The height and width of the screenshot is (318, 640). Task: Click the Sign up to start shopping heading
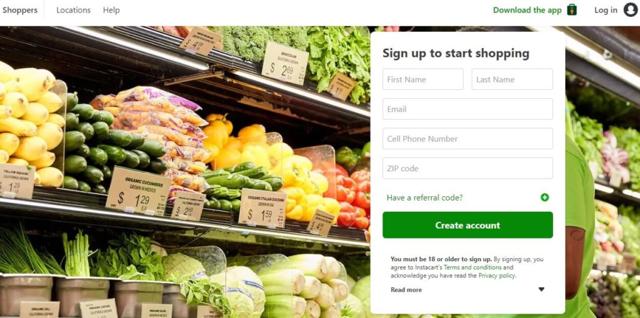(456, 53)
